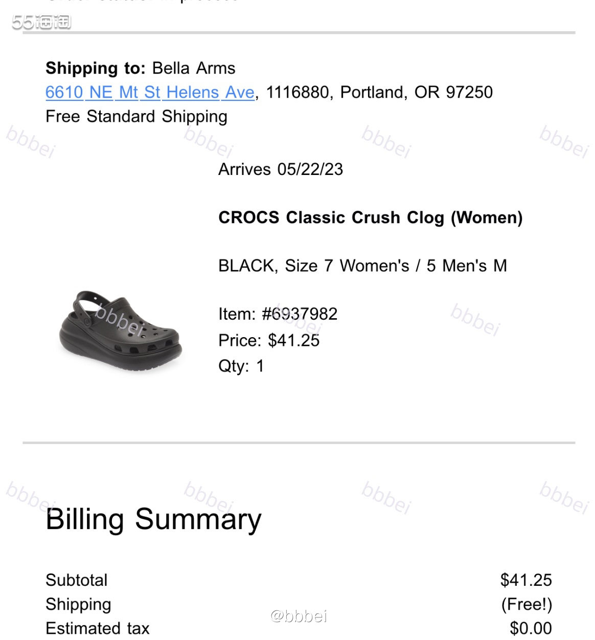595x640 pixels.
Task: Click the Shipping label in billing summary
Action: 78,605
